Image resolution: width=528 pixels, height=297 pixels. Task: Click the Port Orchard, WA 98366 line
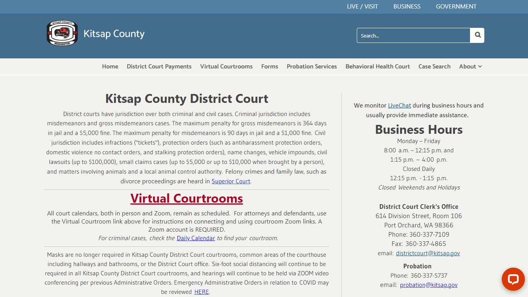tap(419, 225)
